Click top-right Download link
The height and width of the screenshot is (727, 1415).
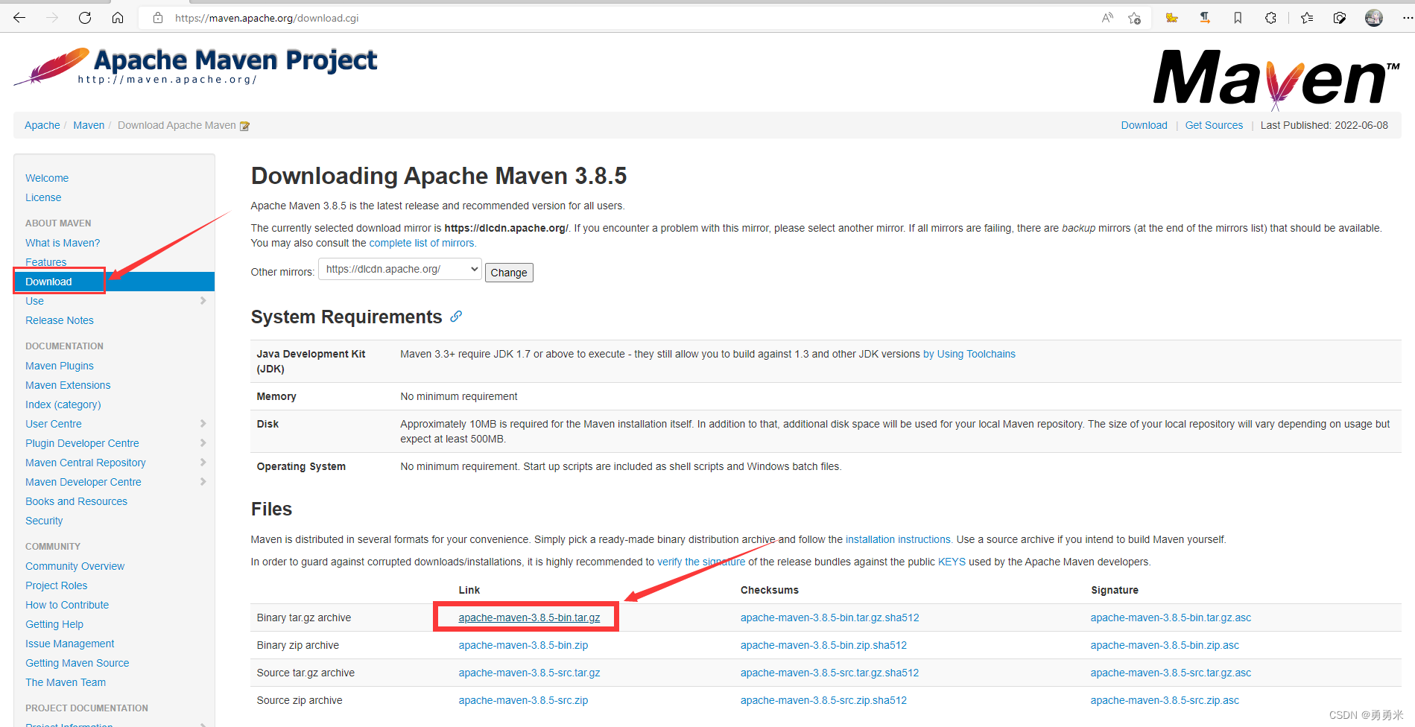tap(1145, 125)
